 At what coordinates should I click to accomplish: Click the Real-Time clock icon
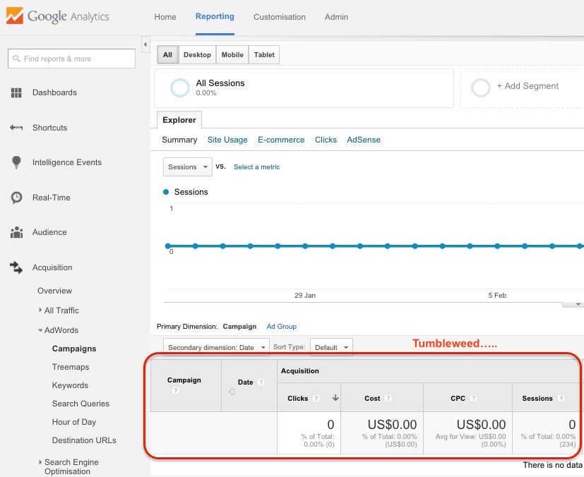pos(16,198)
